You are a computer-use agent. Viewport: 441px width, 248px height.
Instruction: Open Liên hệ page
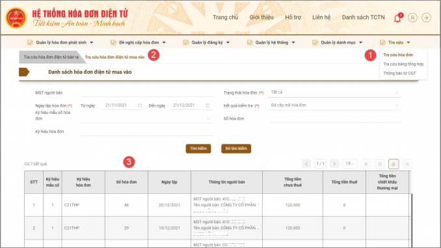(321, 18)
